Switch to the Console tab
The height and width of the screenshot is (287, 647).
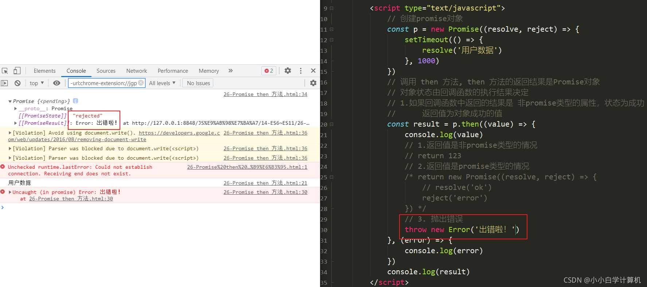76,71
